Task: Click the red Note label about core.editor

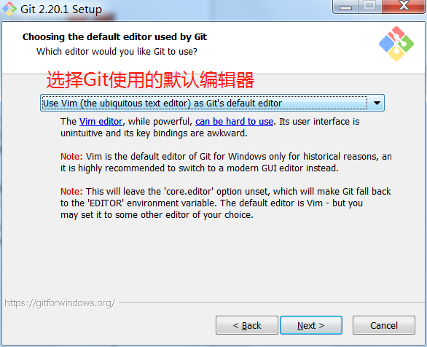Action: coord(71,192)
